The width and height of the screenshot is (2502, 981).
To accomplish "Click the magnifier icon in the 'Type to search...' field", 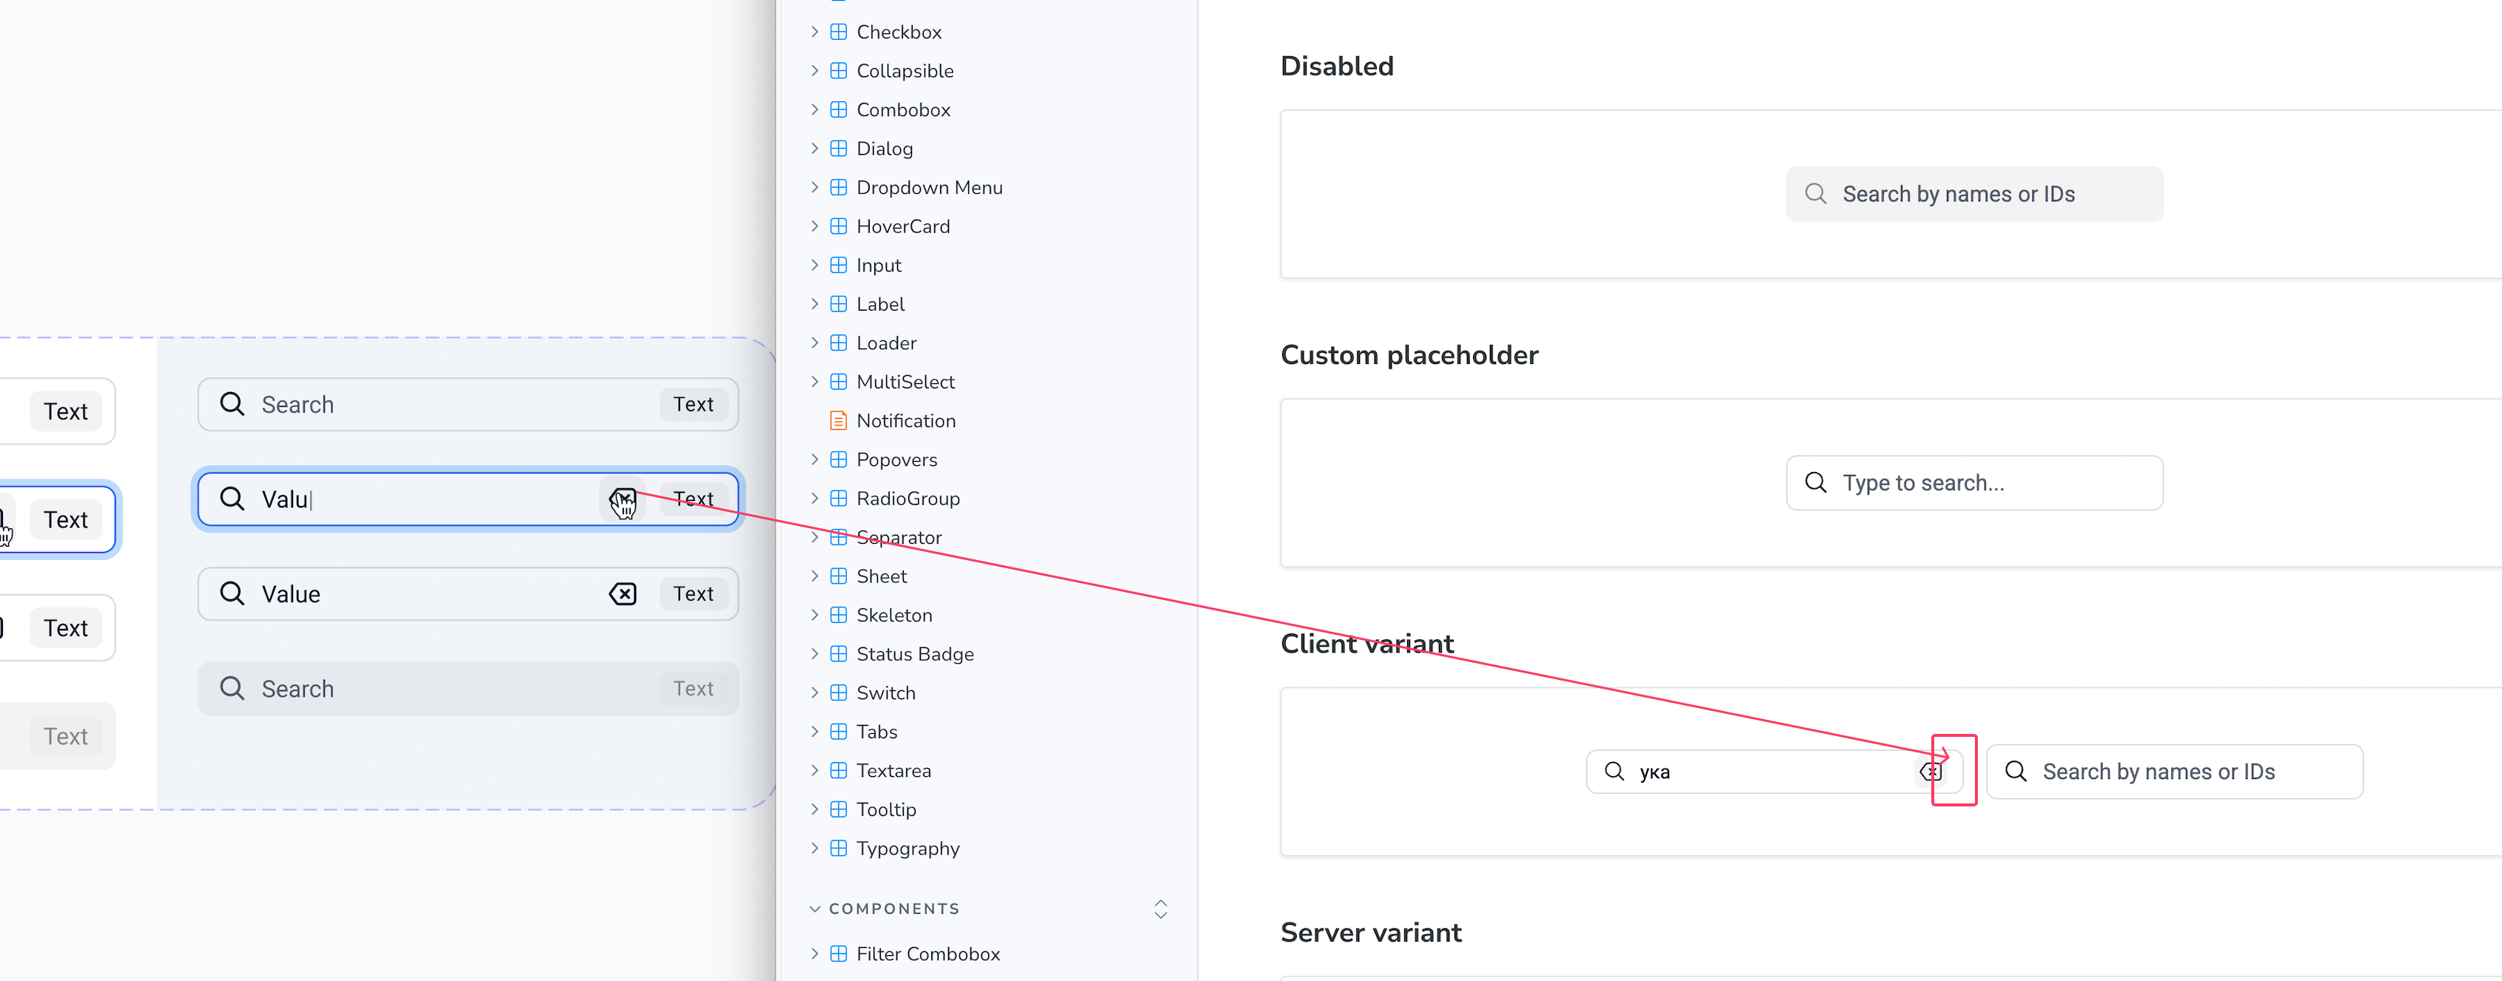I will [x=1815, y=482].
